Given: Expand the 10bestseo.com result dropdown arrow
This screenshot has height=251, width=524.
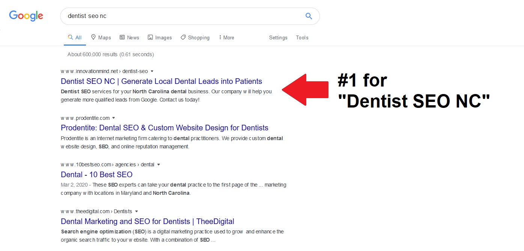Looking at the screenshot, I should tap(158, 164).
